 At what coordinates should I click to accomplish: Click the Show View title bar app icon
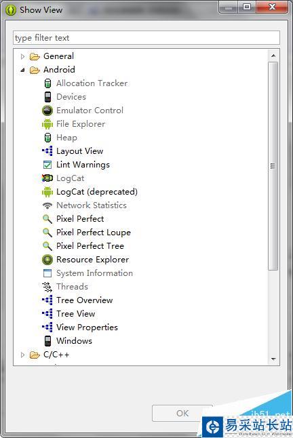pos(11,10)
